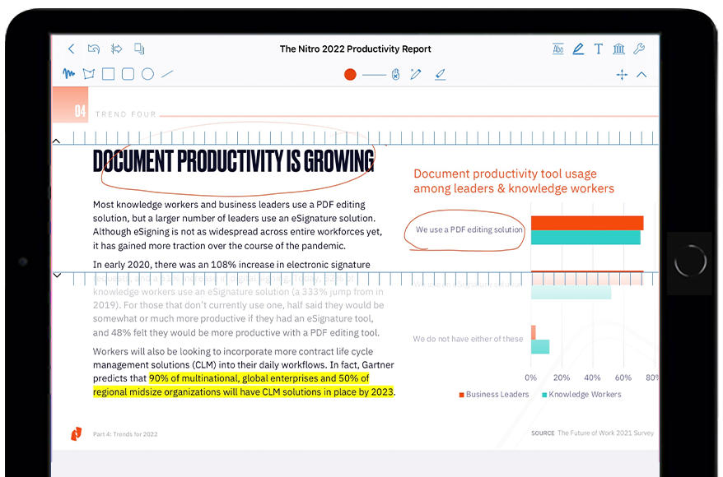Tap the teal Knowledge Workers PDF editing bar

(585, 238)
